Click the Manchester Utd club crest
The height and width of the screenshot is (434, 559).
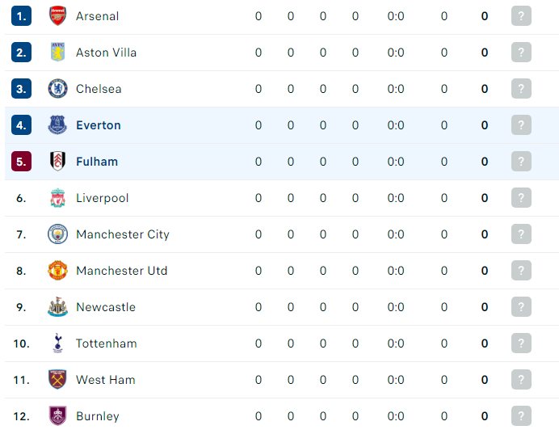click(x=57, y=270)
